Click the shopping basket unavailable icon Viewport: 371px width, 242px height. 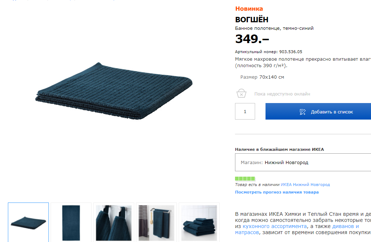(x=241, y=93)
